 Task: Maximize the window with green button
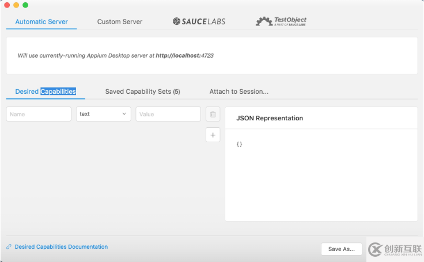(25, 5)
